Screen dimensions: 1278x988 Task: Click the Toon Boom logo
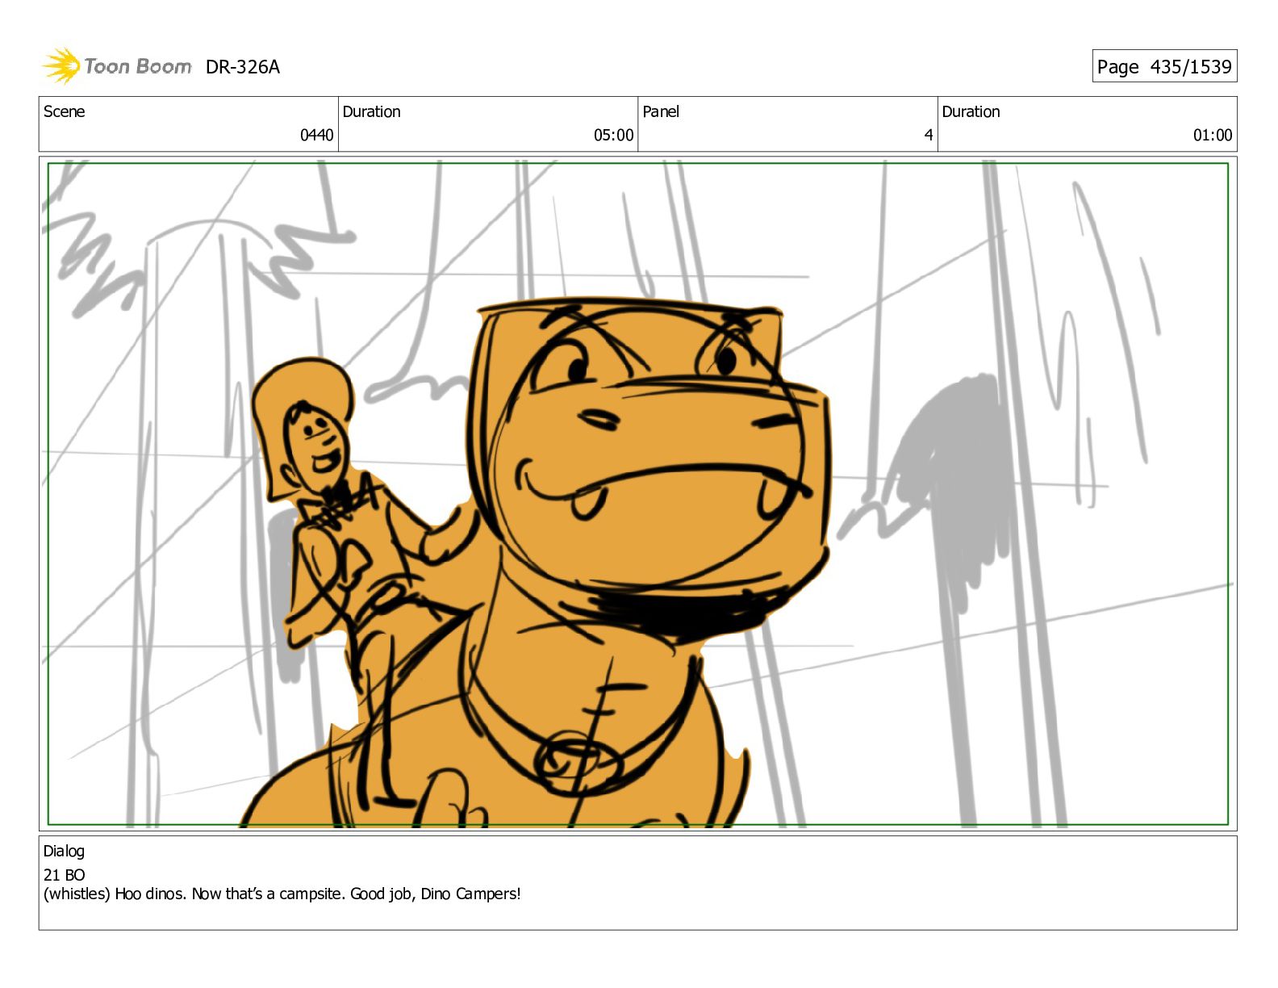click(117, 66)
